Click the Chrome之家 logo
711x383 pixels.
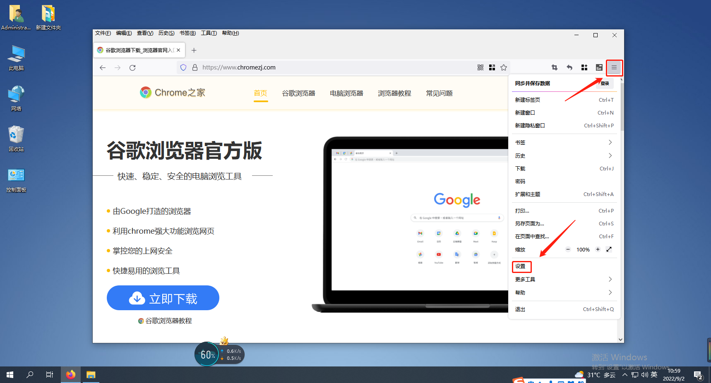pos(173,93)
